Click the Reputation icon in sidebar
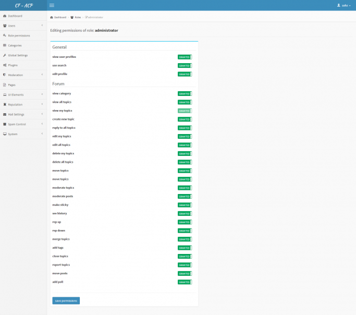 click(x=5, y=104)
